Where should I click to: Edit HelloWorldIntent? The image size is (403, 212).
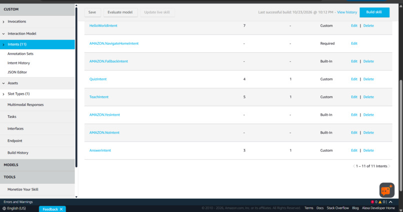pyautogui.click(x=354, y=25)
